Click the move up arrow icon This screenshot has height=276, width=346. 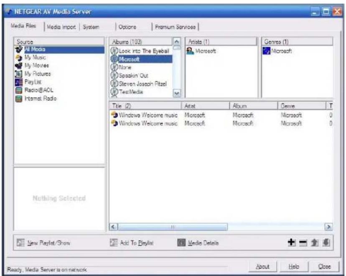[x=314, y=243]
